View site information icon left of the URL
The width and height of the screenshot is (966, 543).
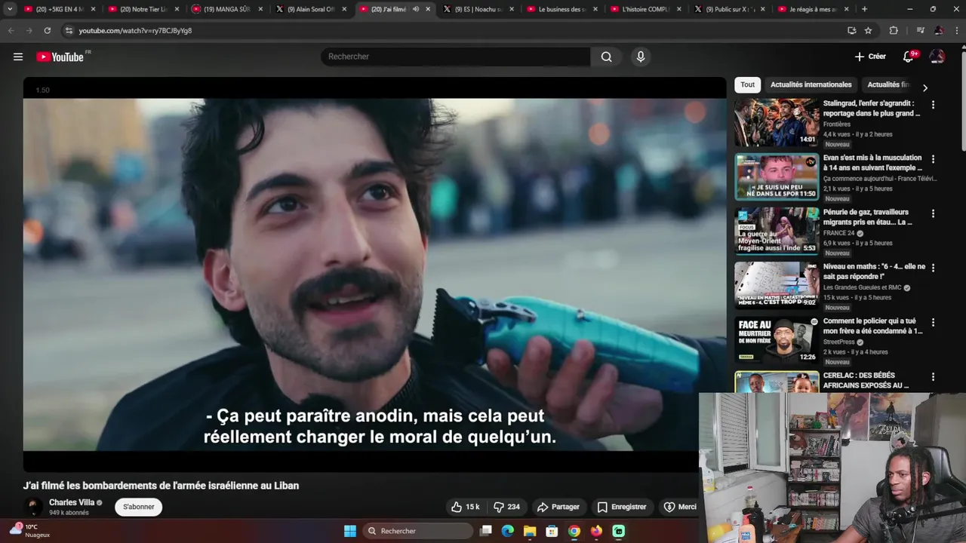(x=69, y=30)
